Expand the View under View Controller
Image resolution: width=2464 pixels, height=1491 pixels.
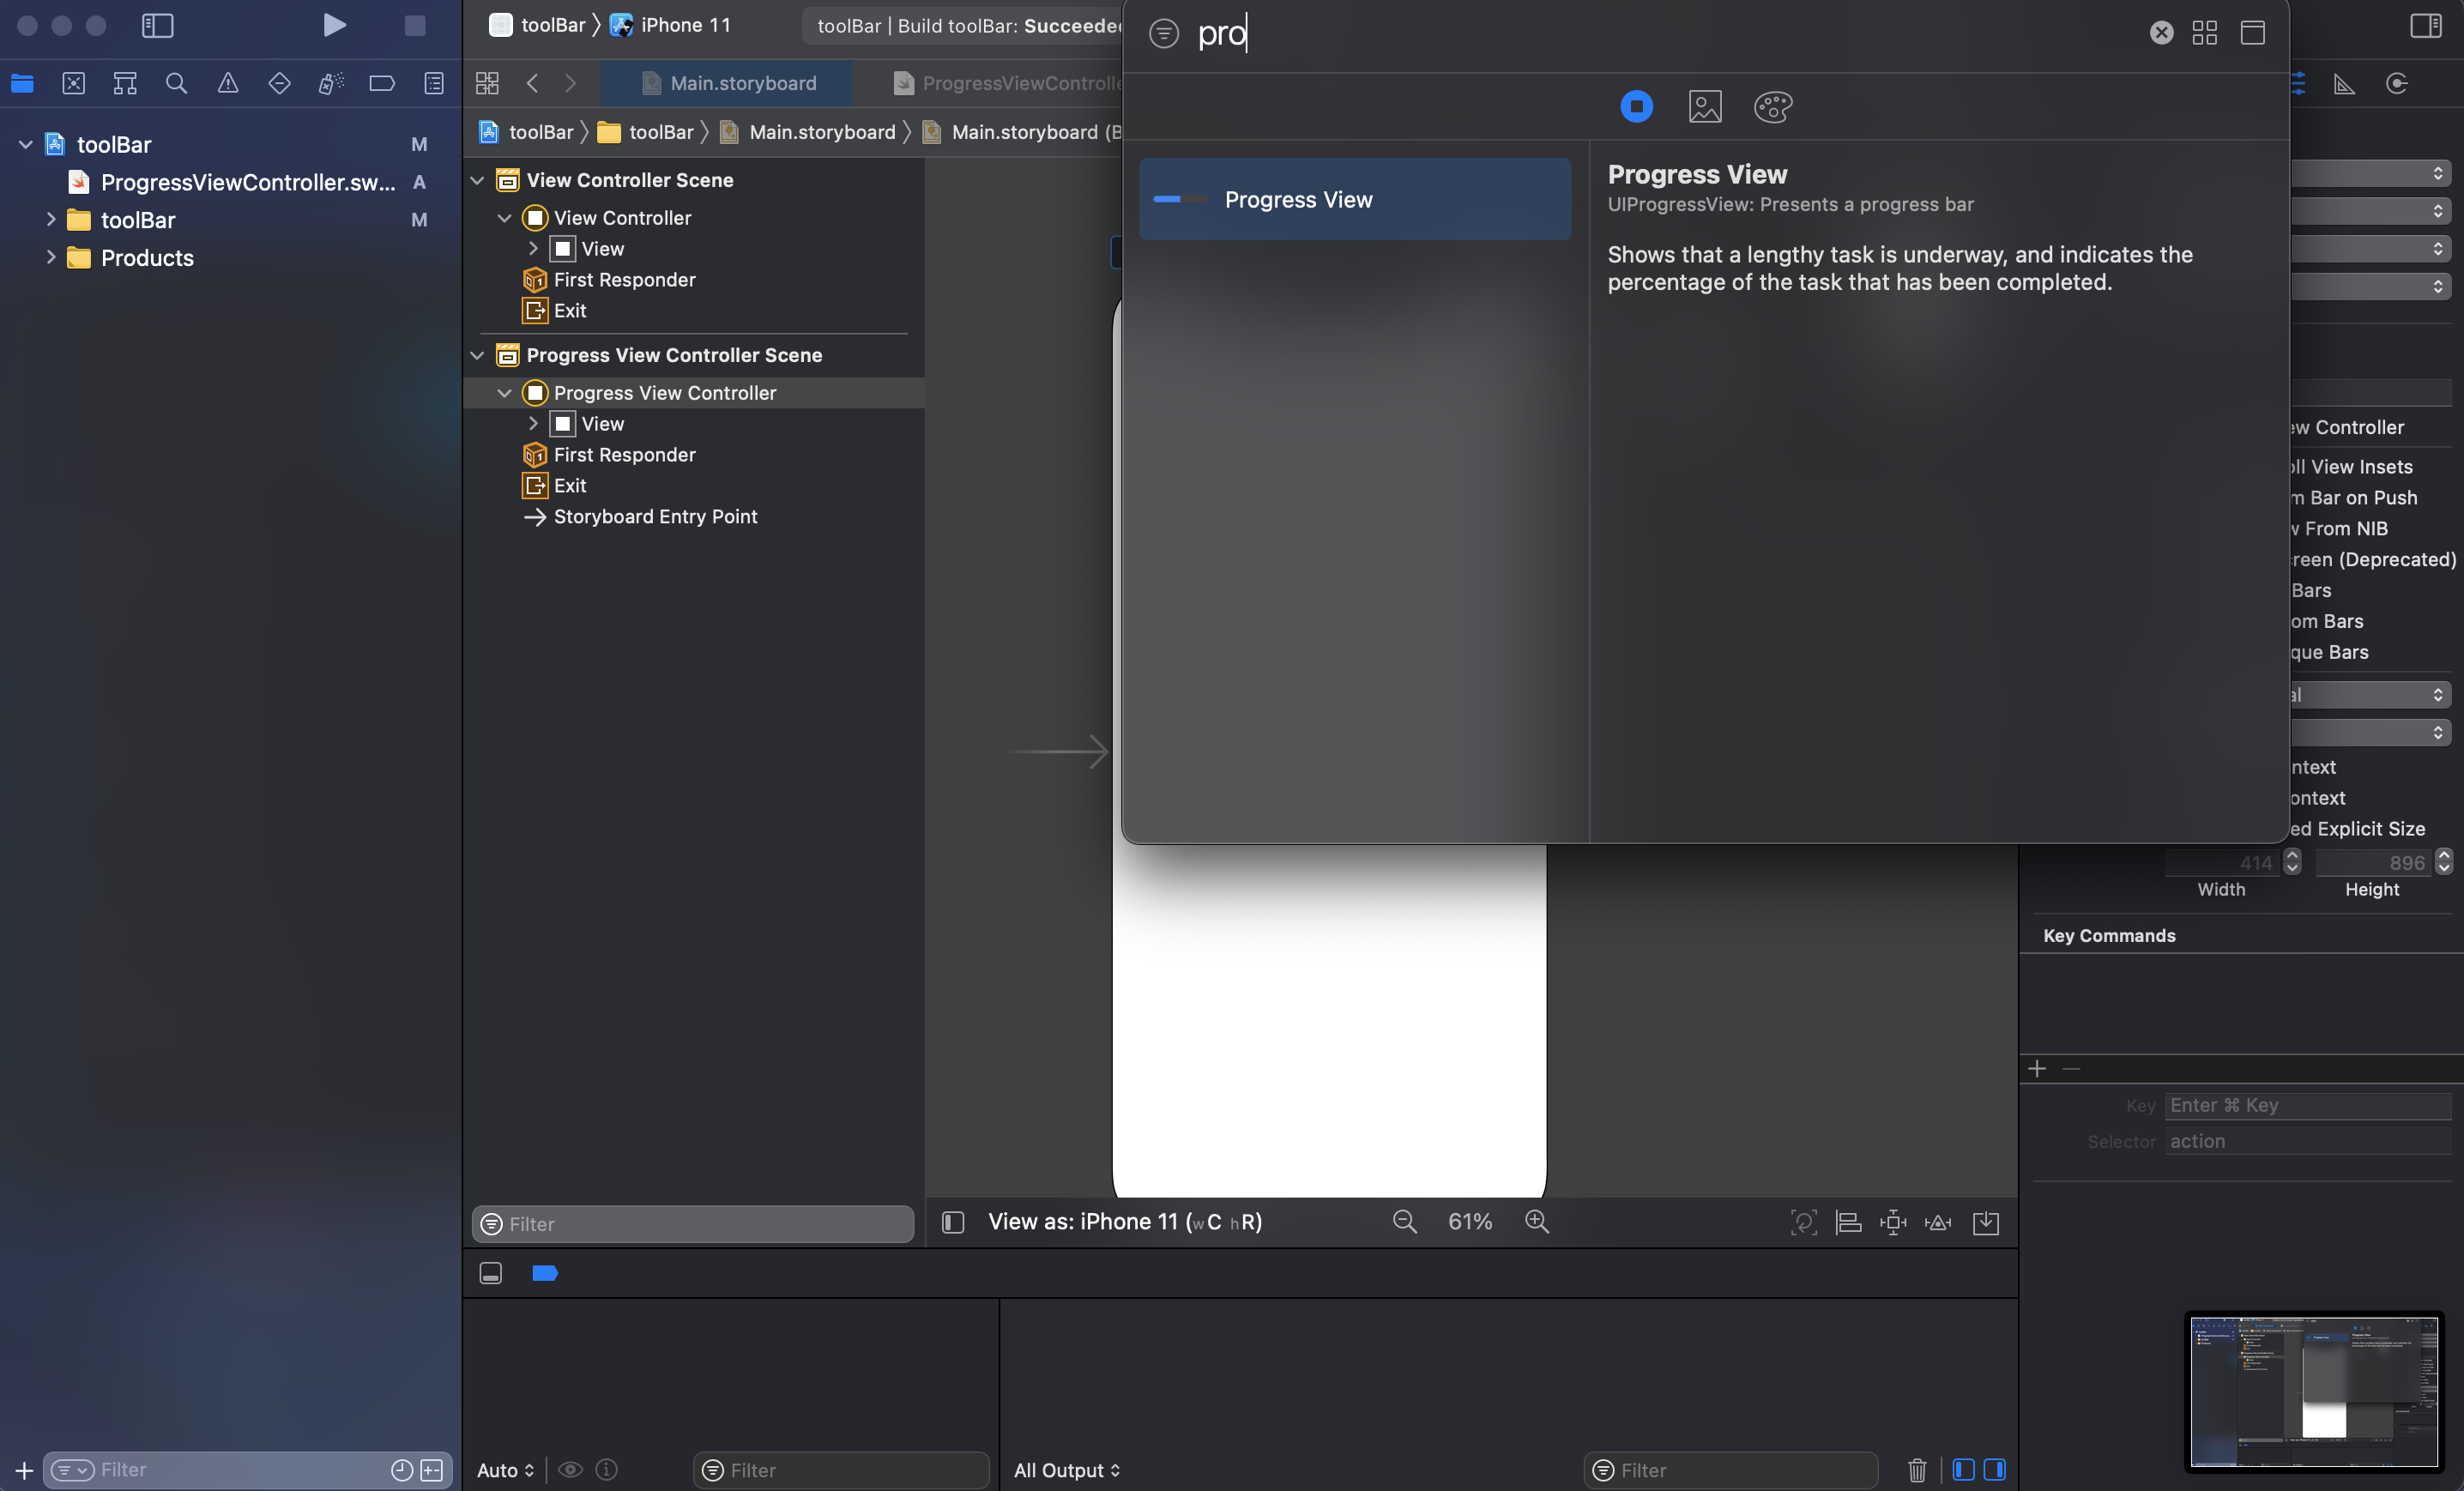(534, 249)
